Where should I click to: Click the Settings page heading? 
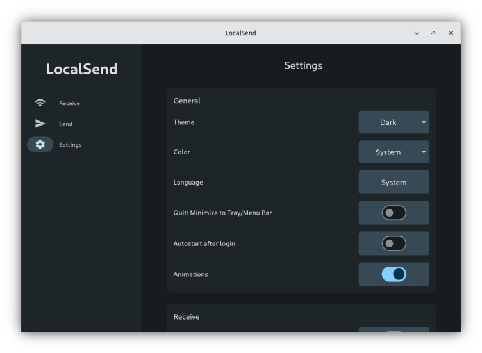click(303, 65)
